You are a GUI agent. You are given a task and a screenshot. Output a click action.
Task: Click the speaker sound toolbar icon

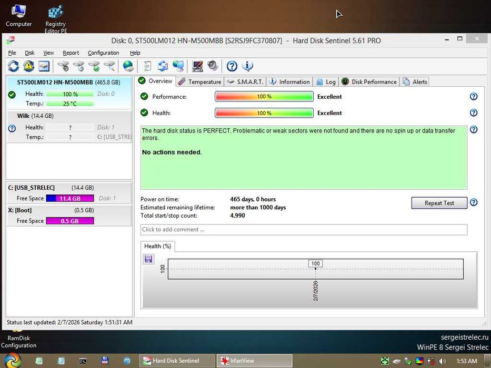point(213,66)
